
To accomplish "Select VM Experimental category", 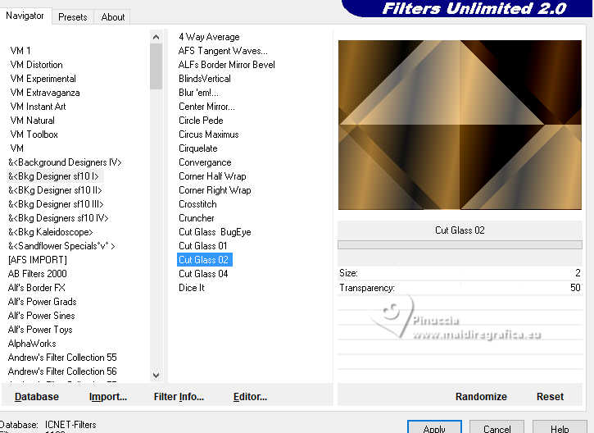I will pos(43,79).
